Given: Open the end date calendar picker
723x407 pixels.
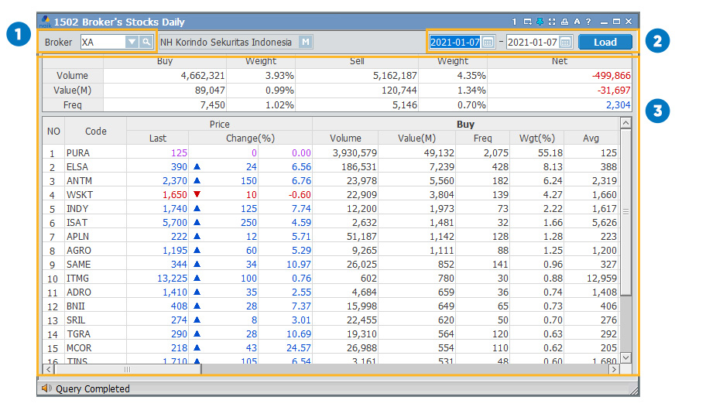Looking at the screenshot, I should click(x=565, y=43).
